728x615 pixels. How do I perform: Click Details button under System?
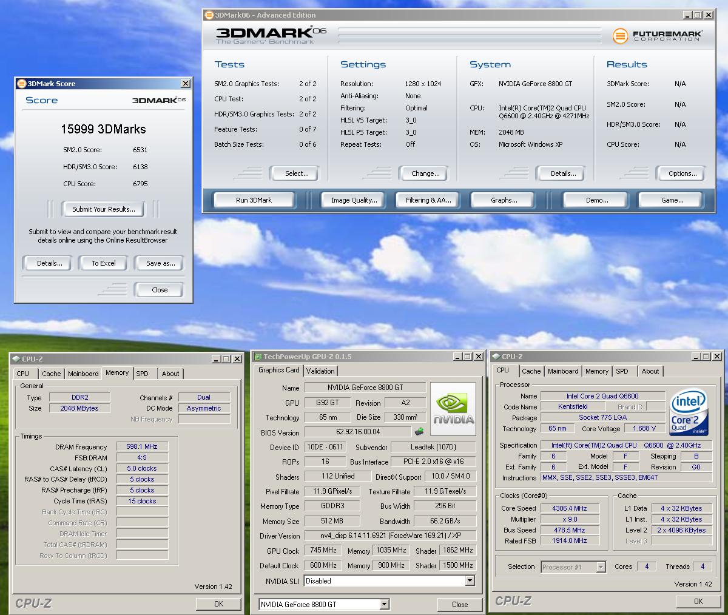[563, 173]
